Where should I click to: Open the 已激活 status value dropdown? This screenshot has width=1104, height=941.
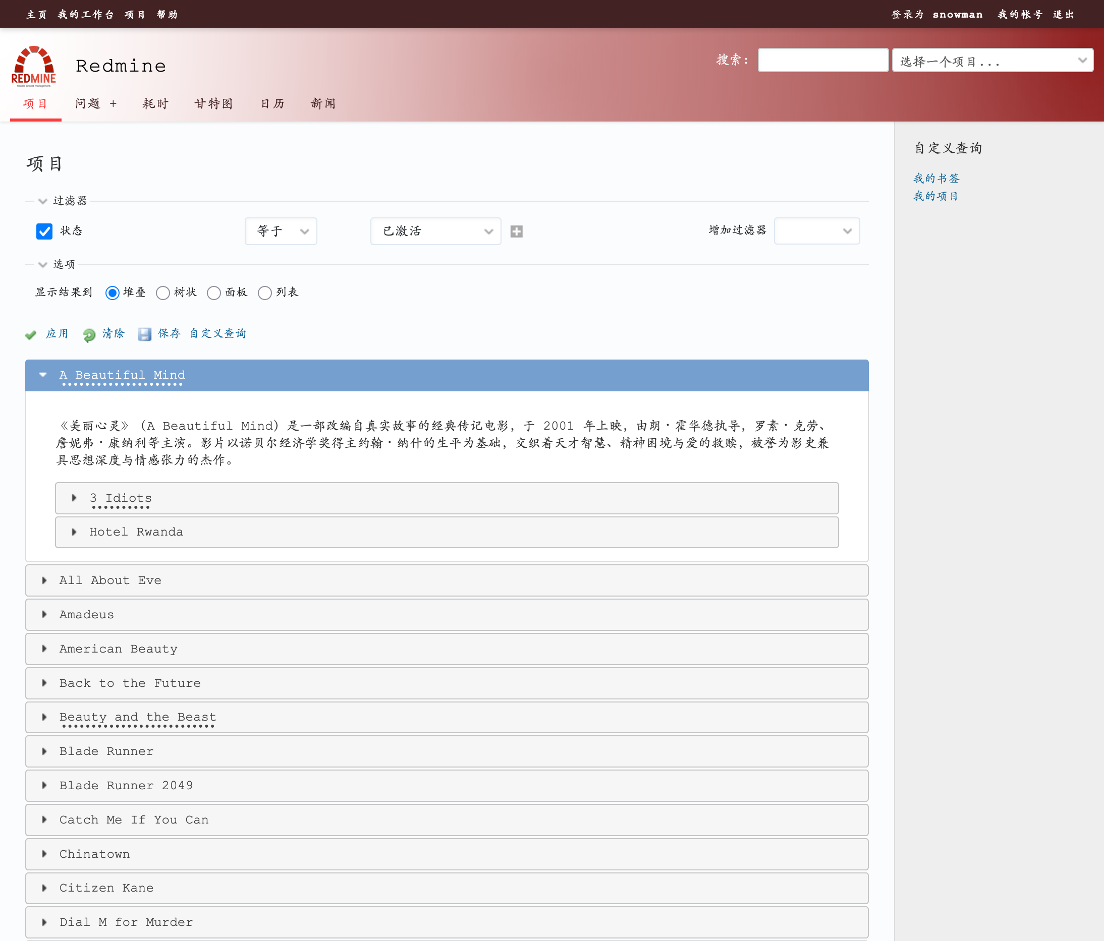pos(436,231)
